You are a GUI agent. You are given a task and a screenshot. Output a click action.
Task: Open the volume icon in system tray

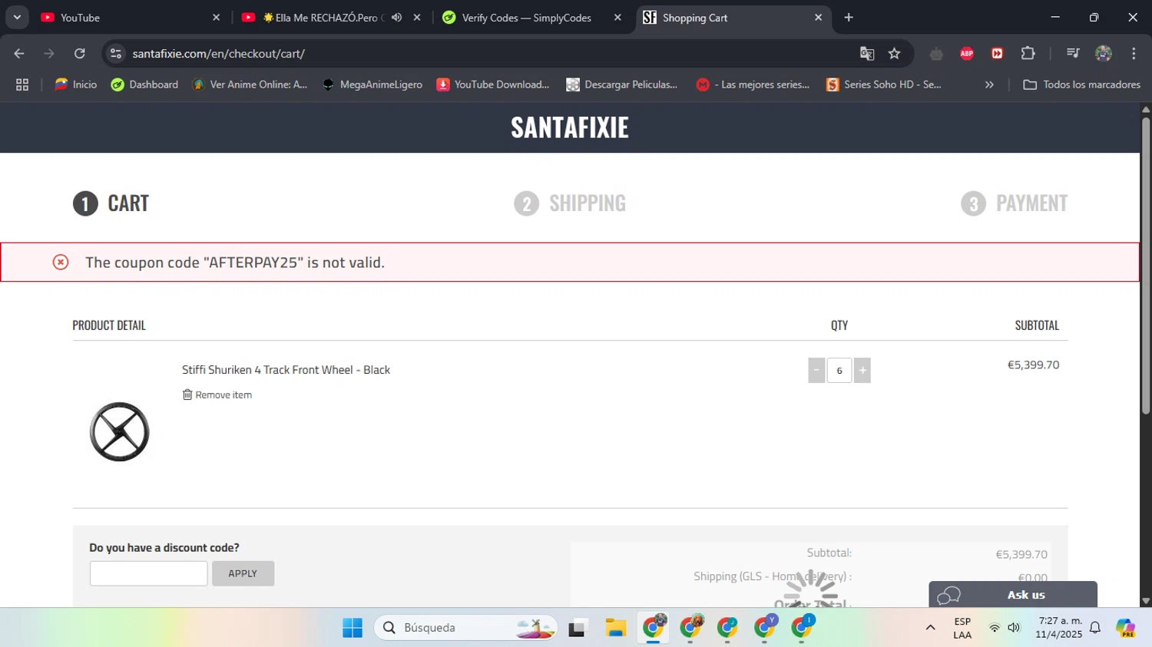click(1014, 628)
